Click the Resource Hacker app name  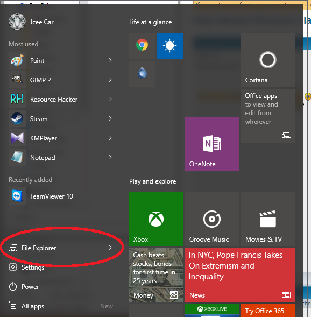click(54, 99)
